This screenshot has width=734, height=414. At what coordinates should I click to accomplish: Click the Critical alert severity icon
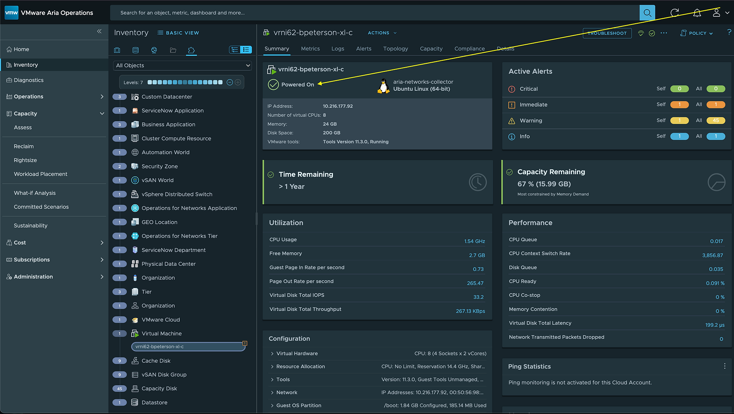point(512,89)
